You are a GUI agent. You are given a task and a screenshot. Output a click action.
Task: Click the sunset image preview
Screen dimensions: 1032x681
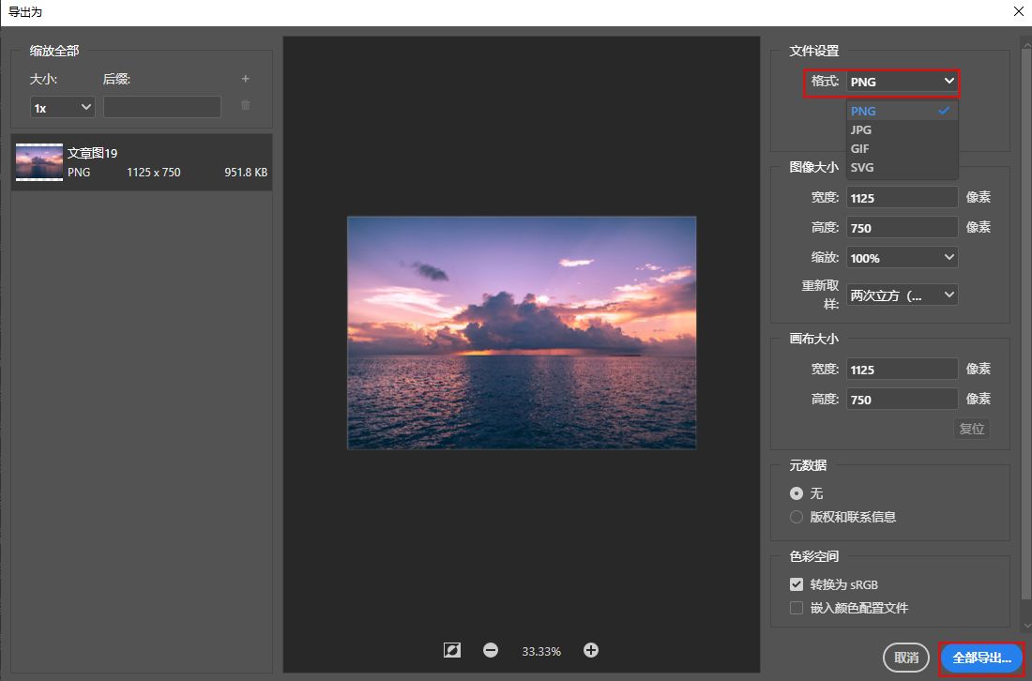[522, 333]
